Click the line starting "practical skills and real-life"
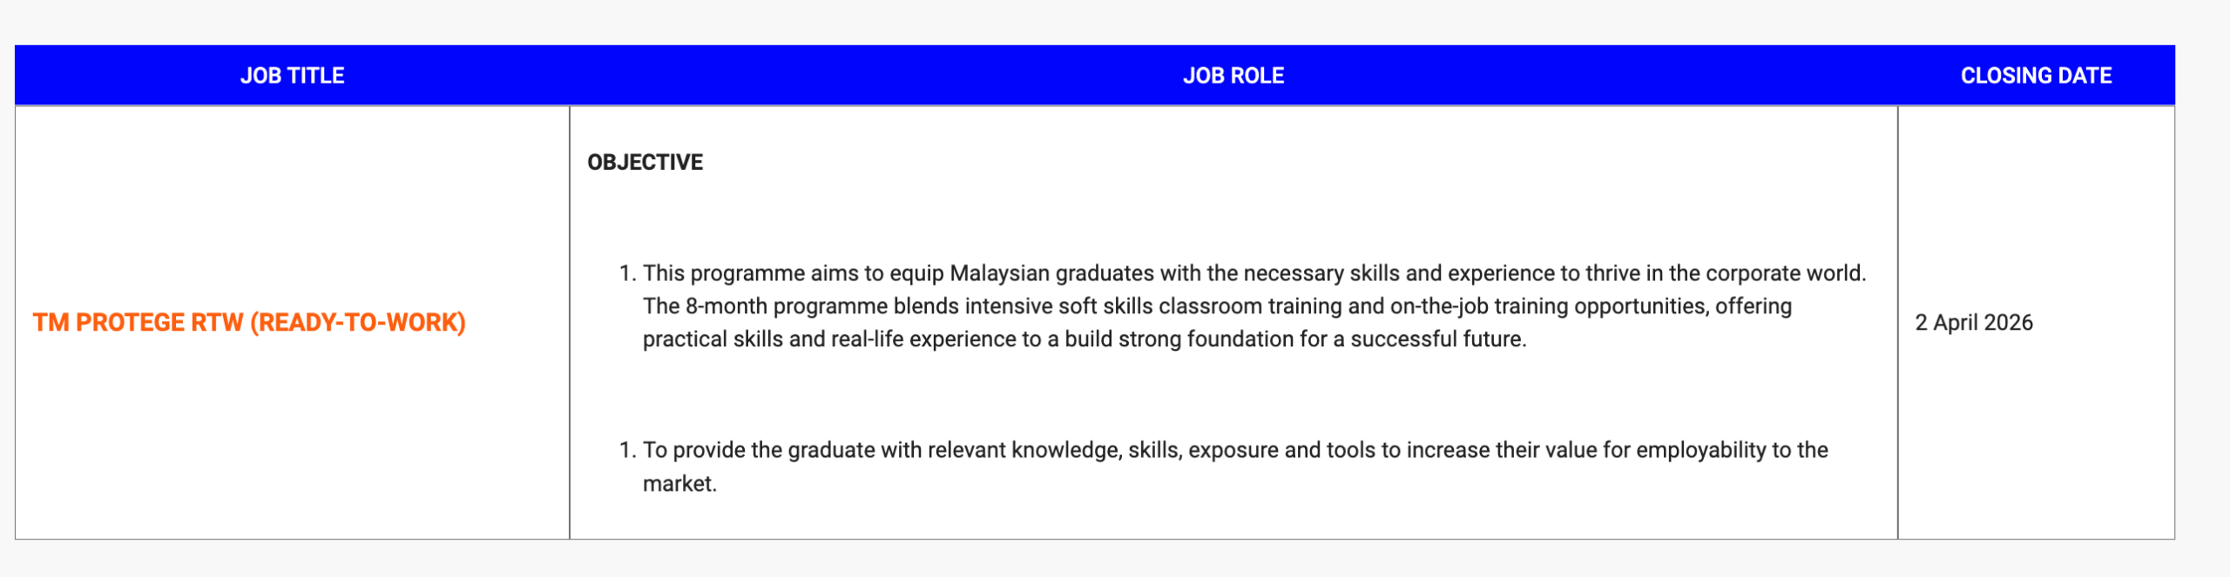 click(1084, 339)
